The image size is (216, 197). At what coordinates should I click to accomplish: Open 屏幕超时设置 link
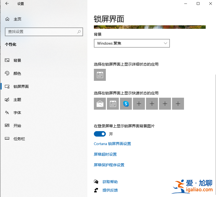(105, 154)
